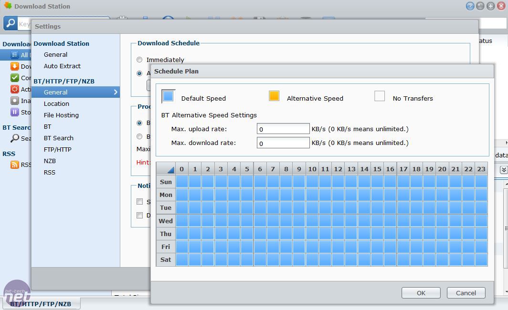Pick the white No Transfers swatch
Image resolution: width=508 pixels, height=310 pixels.
(x=380, y=96)
